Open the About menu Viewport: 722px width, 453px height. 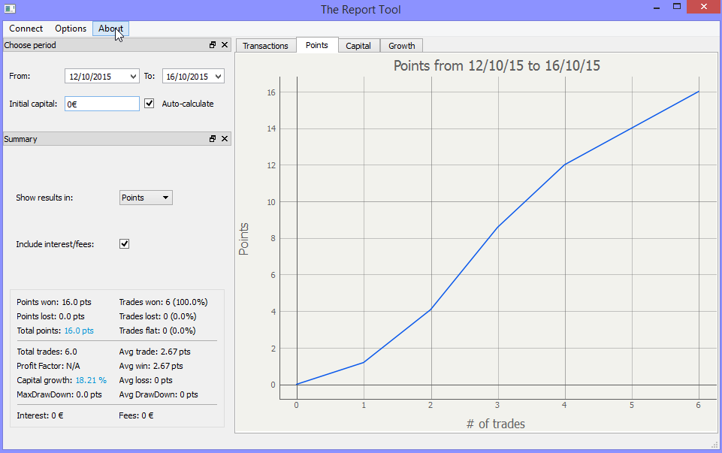[x=110, y=29]
